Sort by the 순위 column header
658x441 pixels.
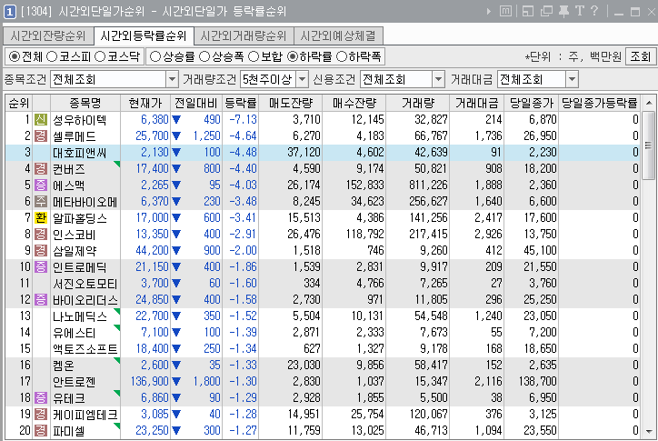(x=19, y=103)
